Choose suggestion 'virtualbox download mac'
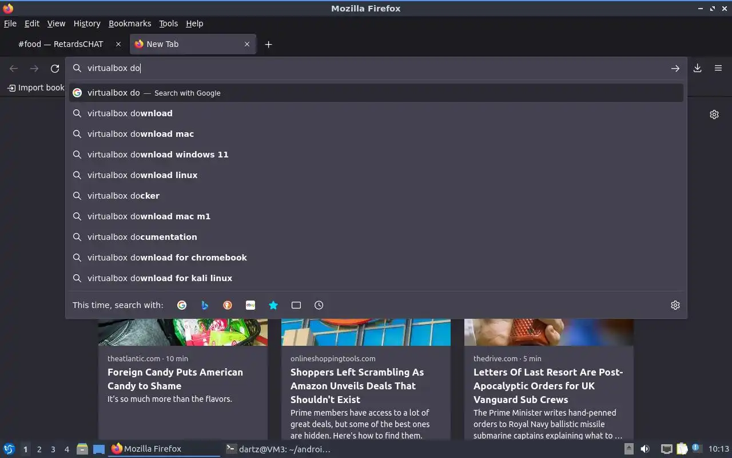732x458 pixels. [376, 134]
